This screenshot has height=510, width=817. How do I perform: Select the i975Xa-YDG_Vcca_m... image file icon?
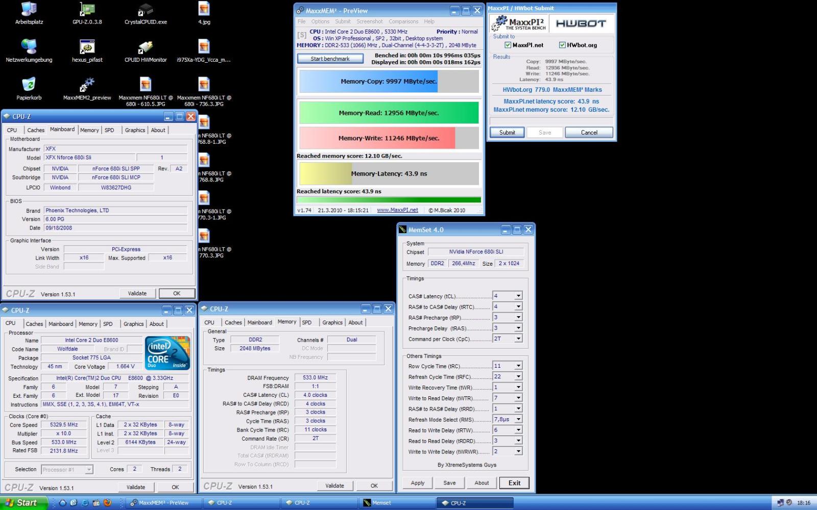click(x=204, y=51)
